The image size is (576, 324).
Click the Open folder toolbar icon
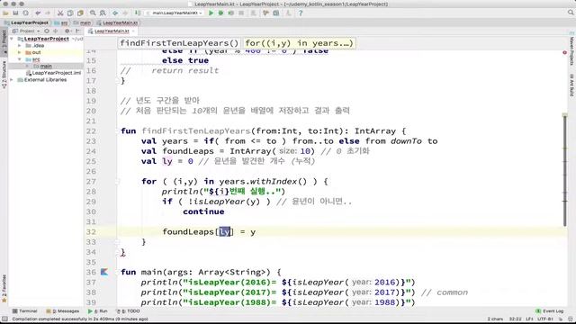pos(5,13)
